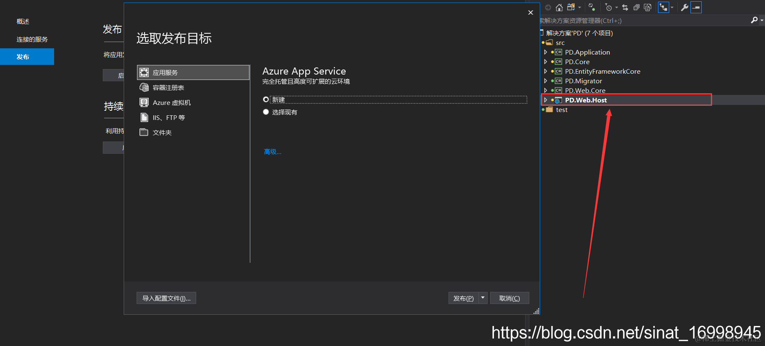Click the IIS, FTP document icon
Screen dimensions: 765x346
pyautogui.click(x=144, y=117)
